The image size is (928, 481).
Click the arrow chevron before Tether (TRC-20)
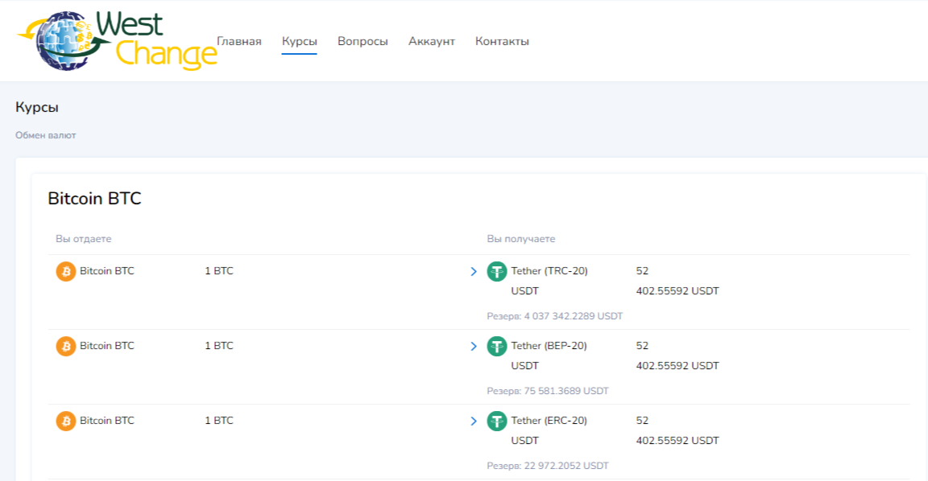(x=474, y=271)
